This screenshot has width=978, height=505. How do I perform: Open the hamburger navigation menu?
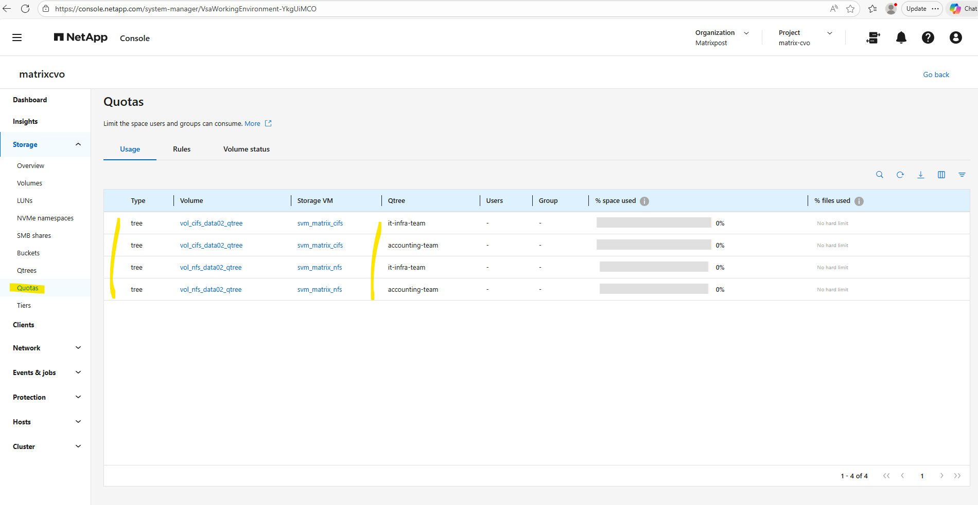[x=17, y=38]
